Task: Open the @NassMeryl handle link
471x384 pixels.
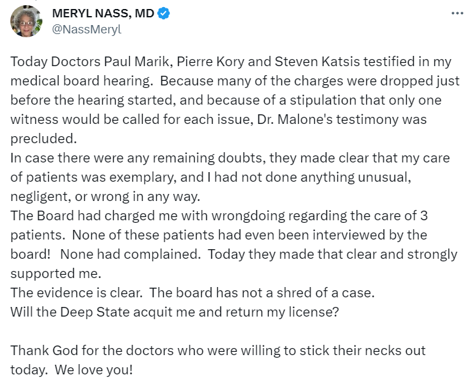Action: (x=86, y=29)
